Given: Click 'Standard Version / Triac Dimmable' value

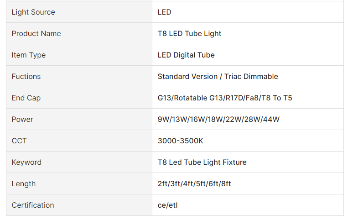Looking at the screenshot, I should (x=218, y=77).
